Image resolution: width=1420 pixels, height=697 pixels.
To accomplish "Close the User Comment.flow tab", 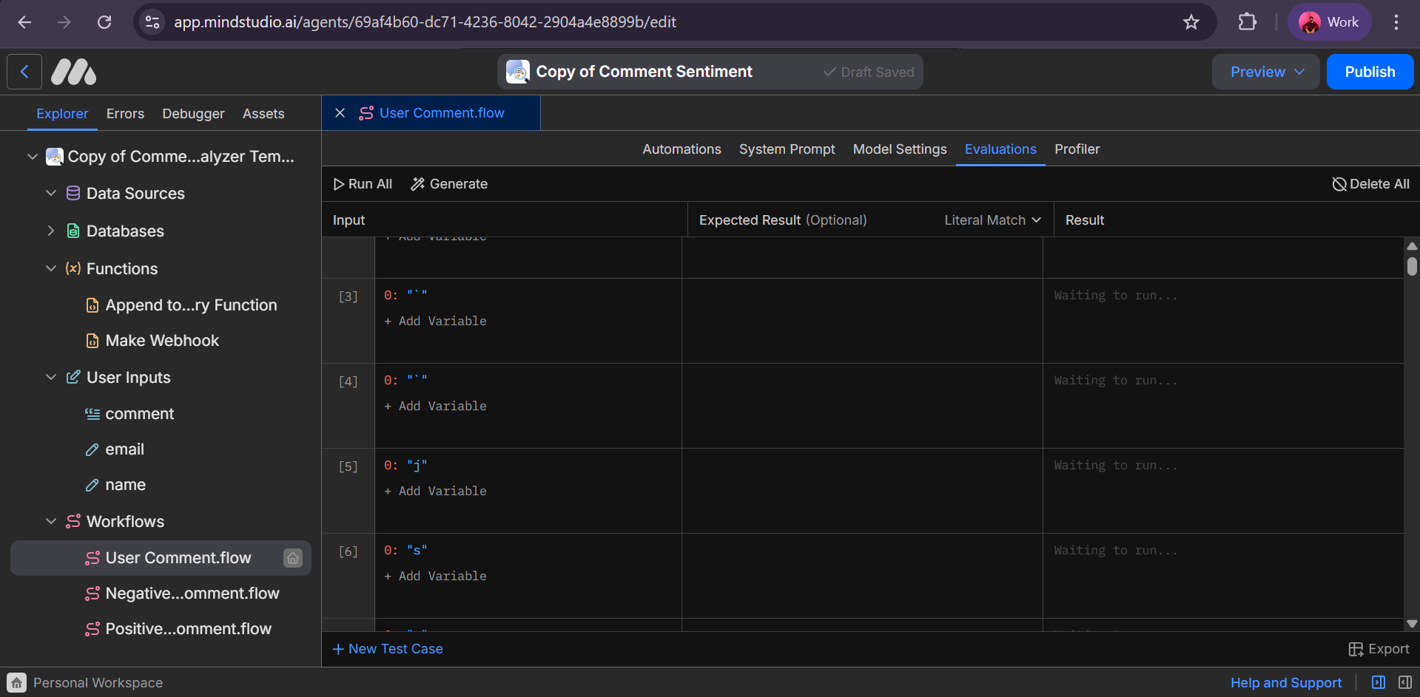I will (x=340, y=113).
